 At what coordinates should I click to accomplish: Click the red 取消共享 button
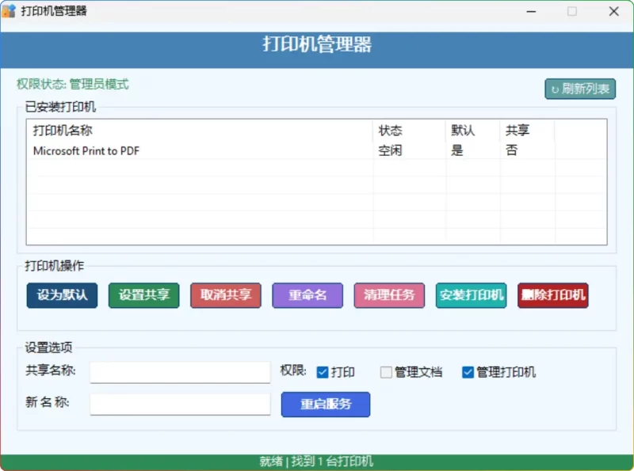coord(226,295)
